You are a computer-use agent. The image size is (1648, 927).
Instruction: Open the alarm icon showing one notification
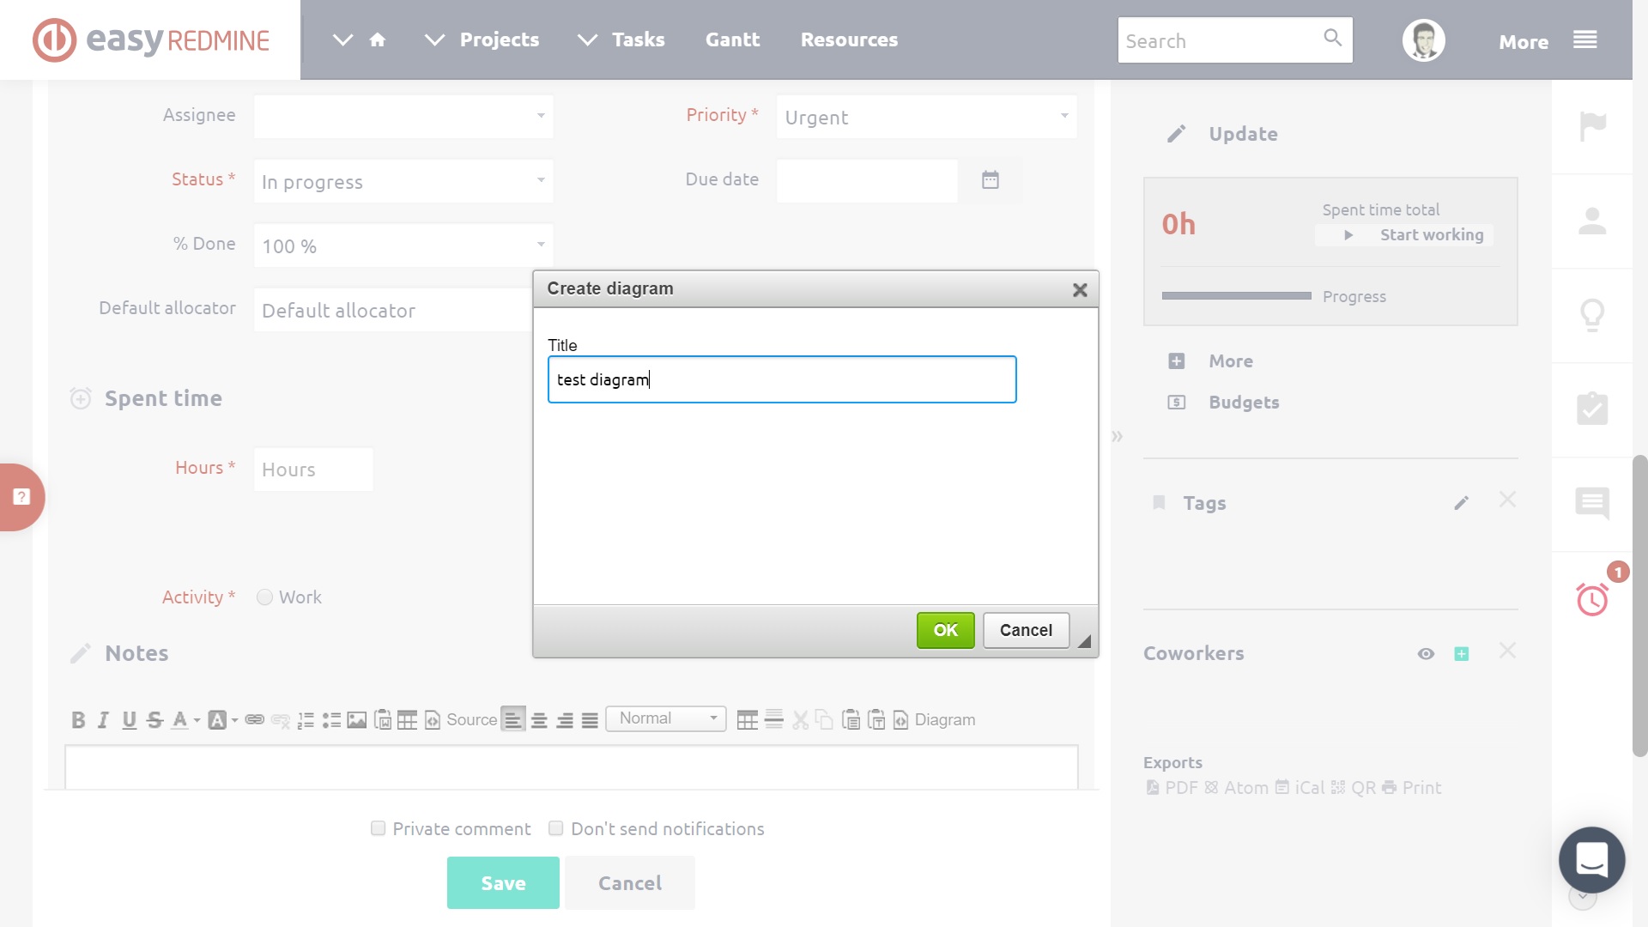[1592, 600]
